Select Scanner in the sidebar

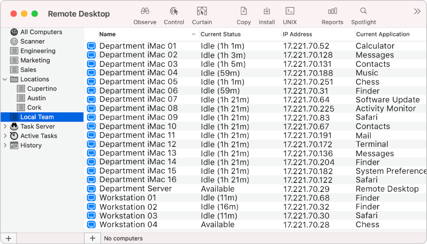[33, 41]
